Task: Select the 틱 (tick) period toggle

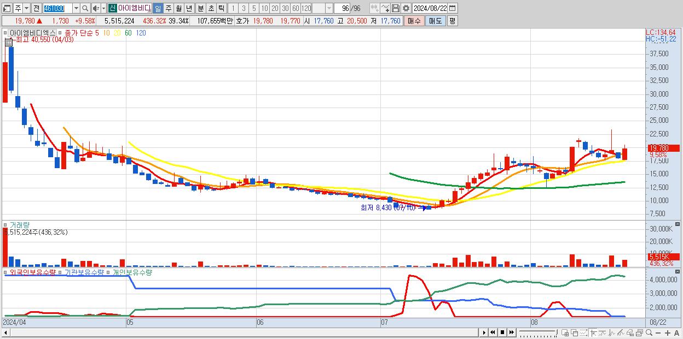Action: pos(221,8)
